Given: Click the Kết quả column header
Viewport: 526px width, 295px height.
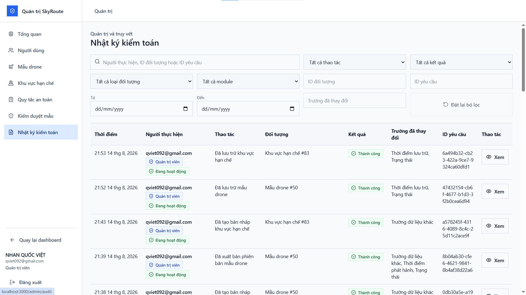Looking at the screenshot, I should 357,134.
